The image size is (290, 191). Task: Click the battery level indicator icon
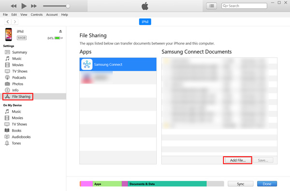point(58,38)
